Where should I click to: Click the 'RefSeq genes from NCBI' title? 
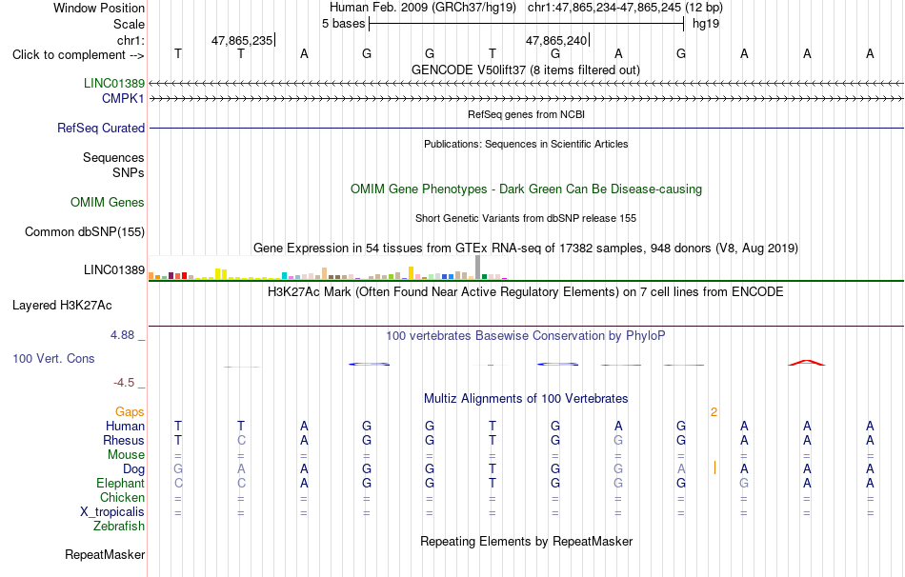click(x=526, y=114)
